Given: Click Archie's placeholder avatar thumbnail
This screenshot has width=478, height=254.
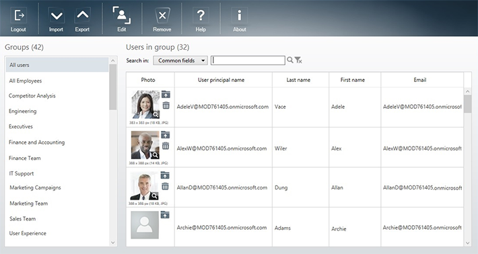Looking at the screenshot, I should click(x=145, y=225).
